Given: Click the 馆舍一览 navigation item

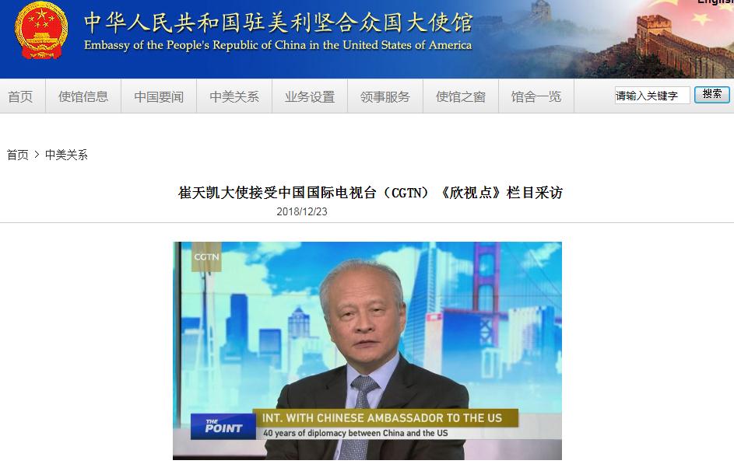Looking at the screenshot, I should click(536, 96).
